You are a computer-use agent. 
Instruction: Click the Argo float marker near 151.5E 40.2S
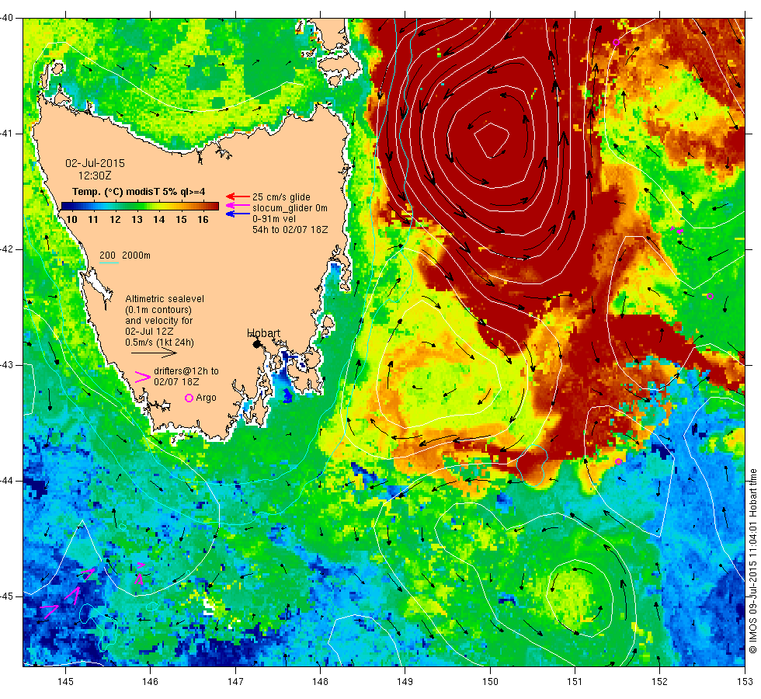click(x=616, y=42)
